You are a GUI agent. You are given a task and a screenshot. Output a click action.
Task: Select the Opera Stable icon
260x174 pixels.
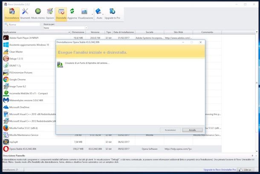(x=6, y=149)
